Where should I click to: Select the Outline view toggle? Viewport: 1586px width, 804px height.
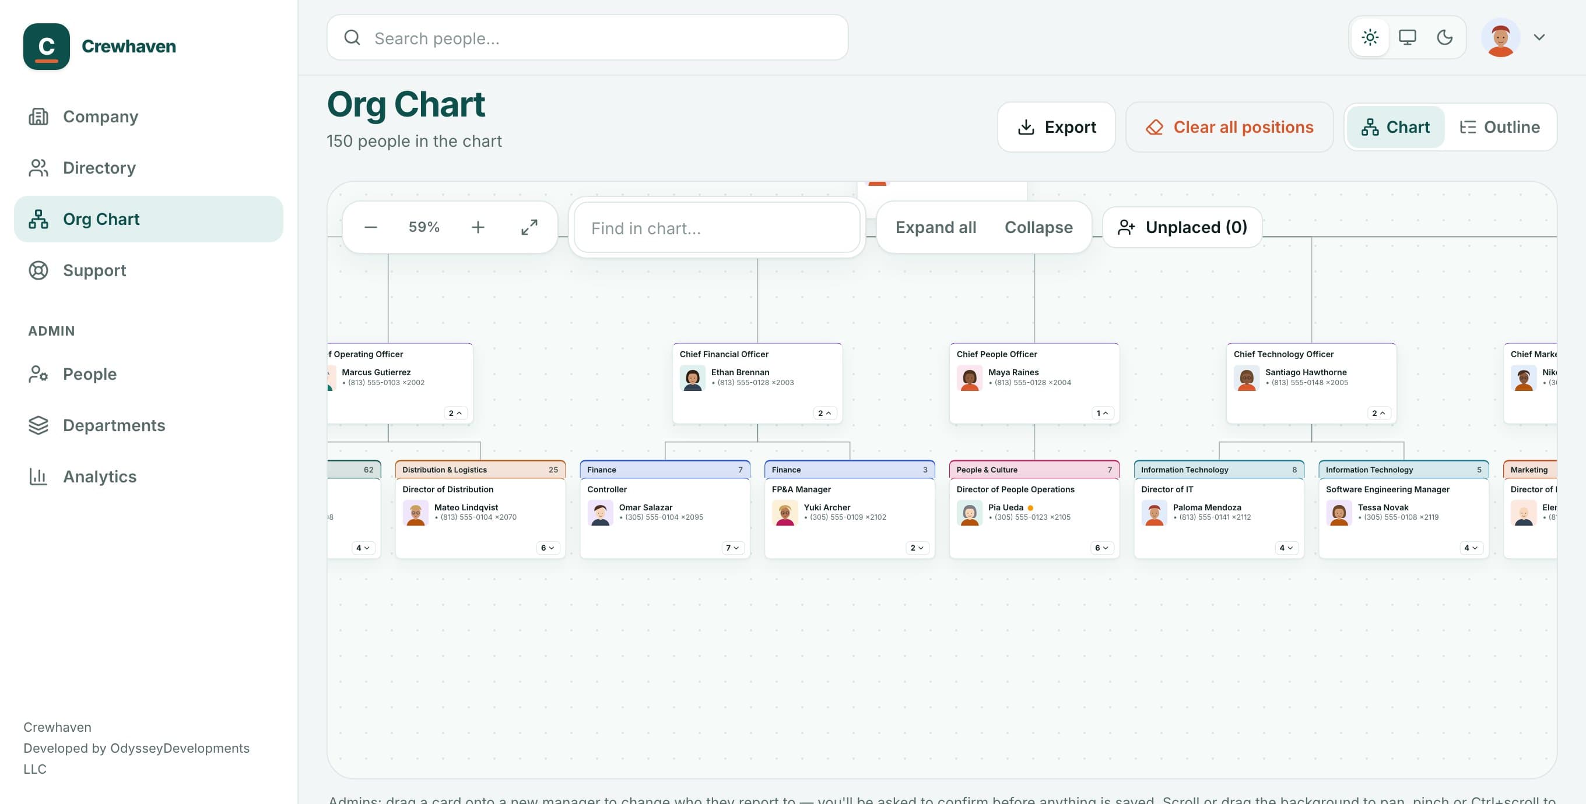[1499, 127]
